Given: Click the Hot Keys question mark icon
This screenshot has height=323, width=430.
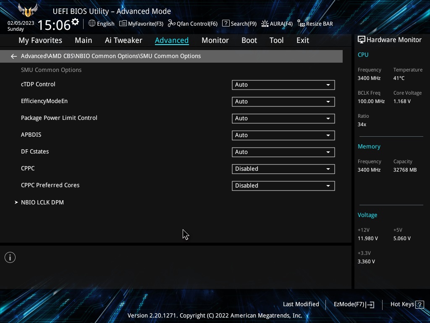Looking at the screenshot, I should [x=420, y=304].
